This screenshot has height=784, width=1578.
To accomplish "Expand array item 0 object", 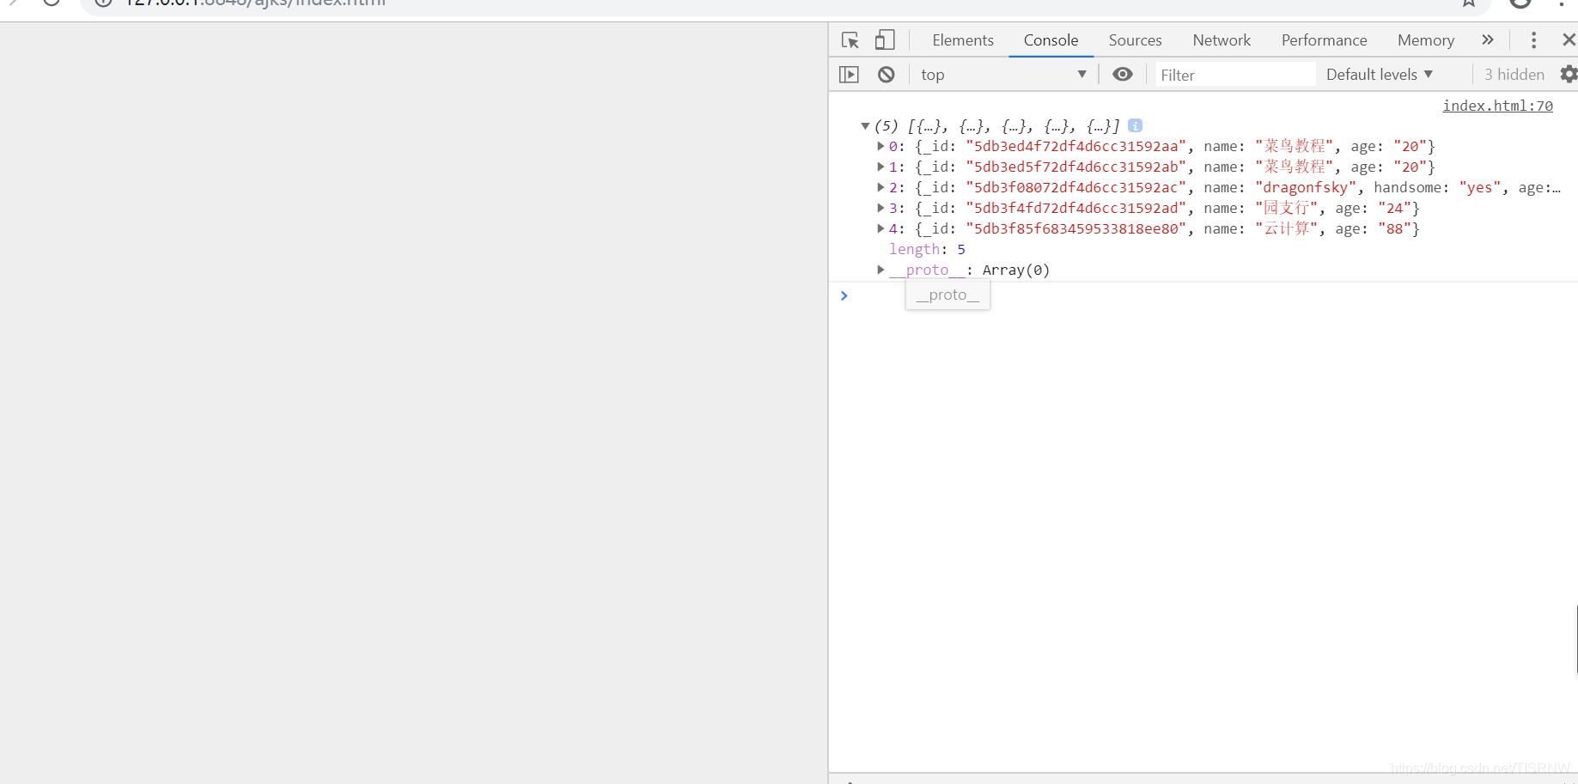I will (x=880, y=146).
